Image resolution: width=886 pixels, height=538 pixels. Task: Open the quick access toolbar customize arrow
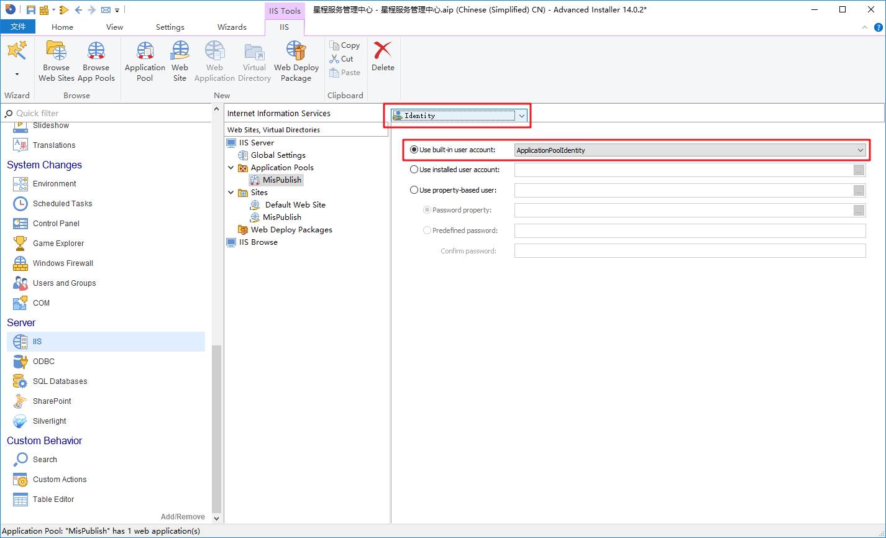[x=117, y=11]
